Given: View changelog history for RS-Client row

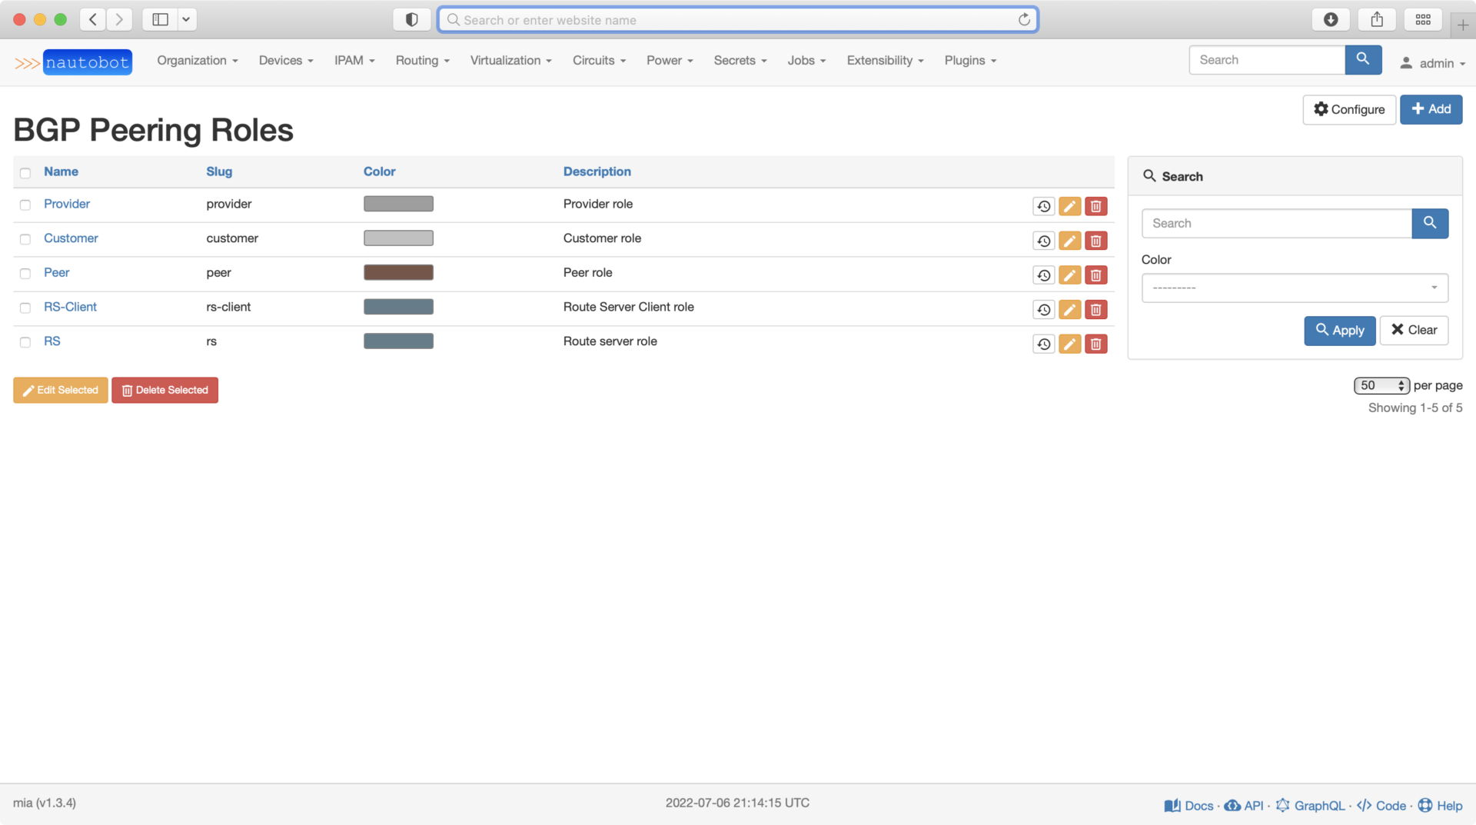Looking at the screenshot, I should (x=1043, y=310).
